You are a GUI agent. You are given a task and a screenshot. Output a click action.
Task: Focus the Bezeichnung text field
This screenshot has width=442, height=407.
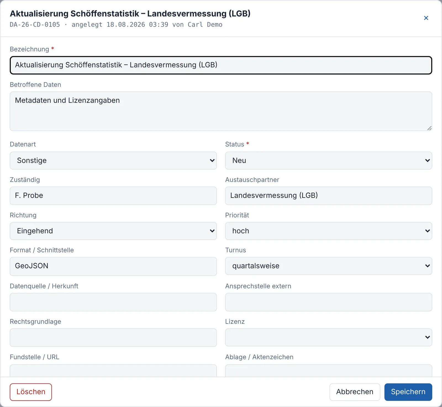point(221,65)
